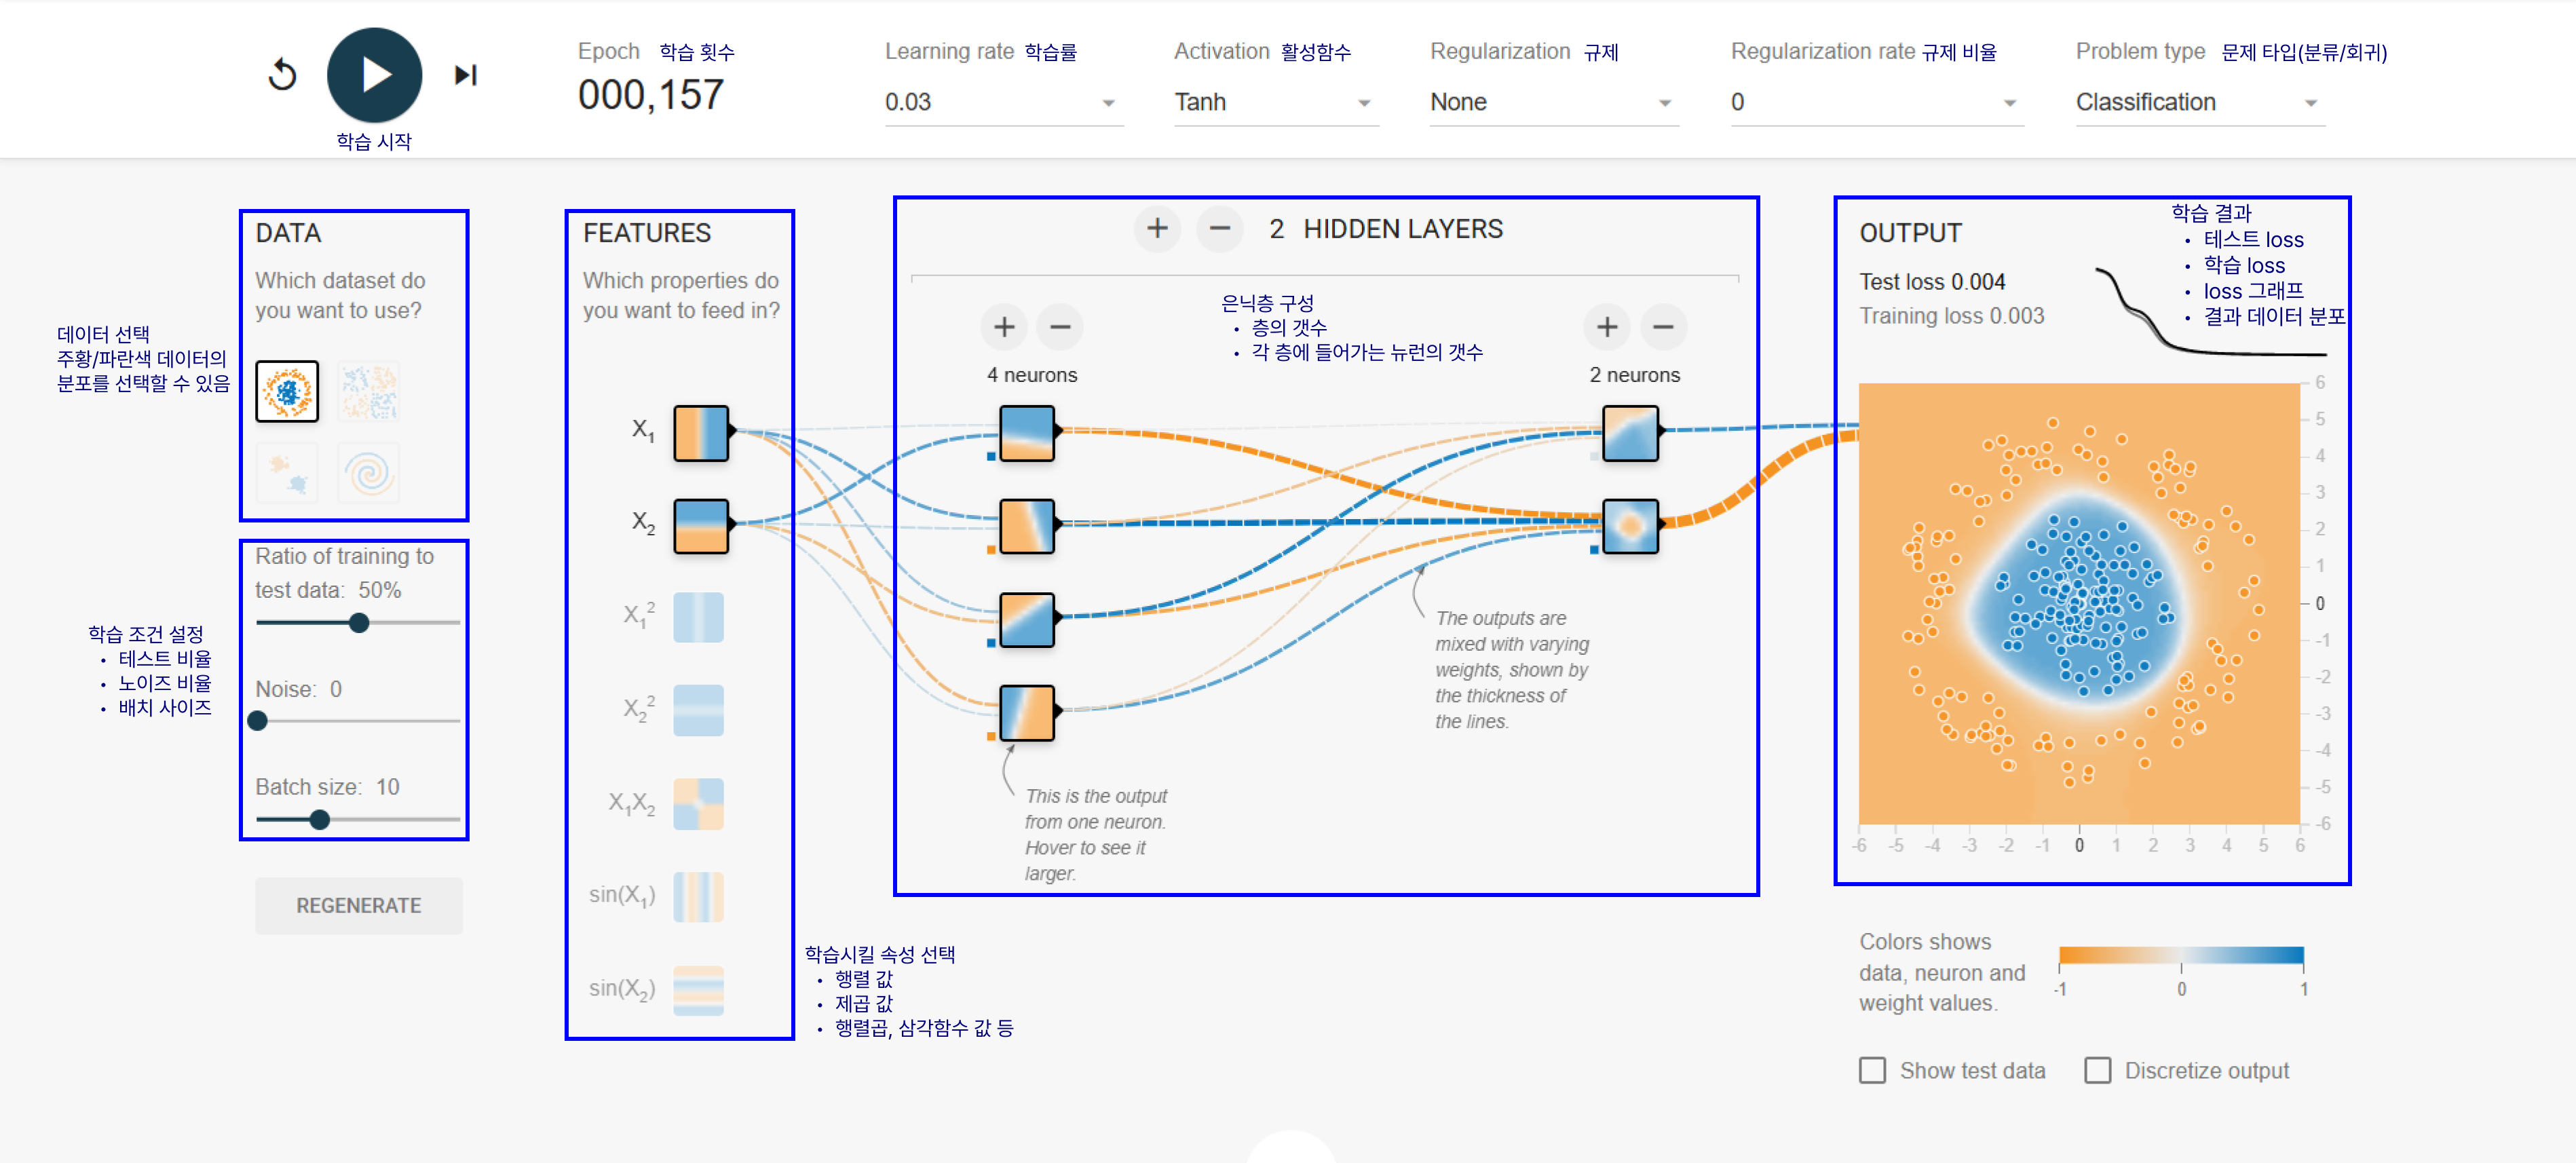The height and width of the screenshot is (1163, 2576).
Task: Expand the Problem type dropdown
Action: click(x=2199, y=103)
